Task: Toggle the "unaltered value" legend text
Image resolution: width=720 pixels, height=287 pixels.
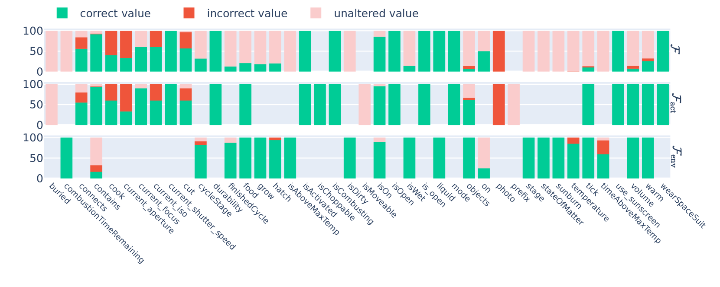Action: tap(376, 14)
